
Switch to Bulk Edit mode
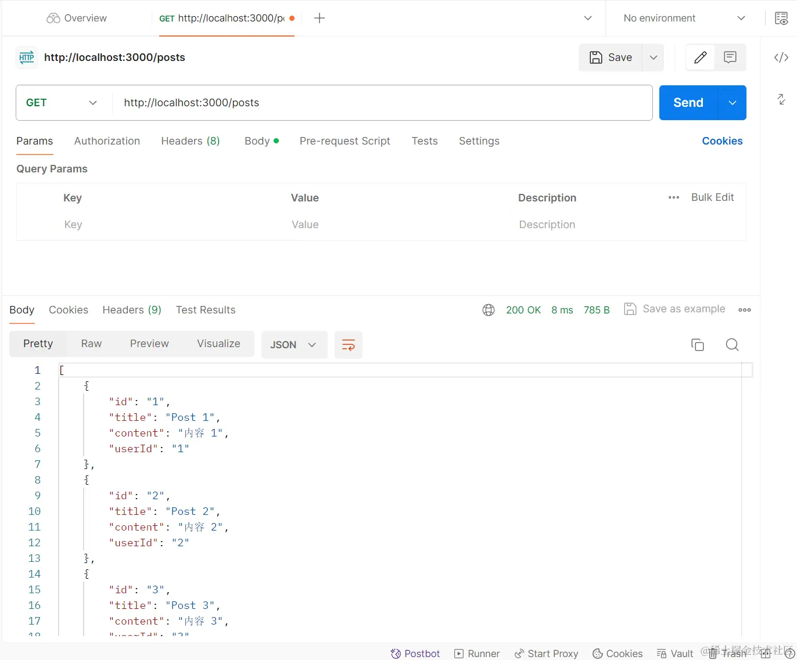[712, 197]
